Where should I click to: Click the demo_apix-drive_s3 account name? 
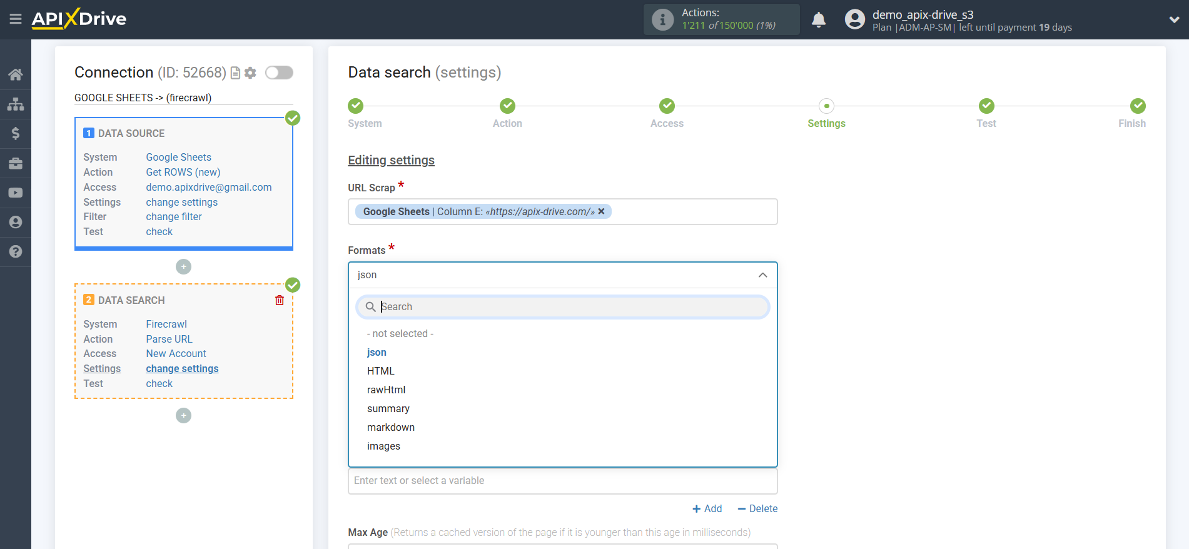[923, 14]
